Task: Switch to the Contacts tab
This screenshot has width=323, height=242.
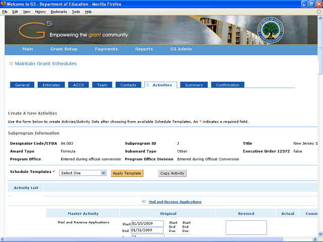Action: click(128, 85)
